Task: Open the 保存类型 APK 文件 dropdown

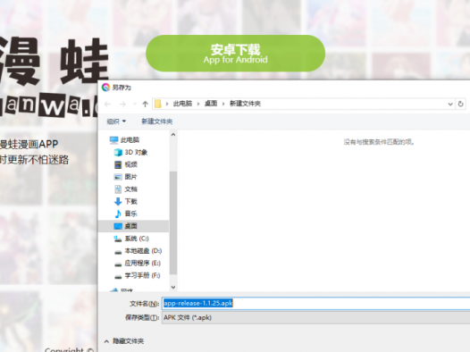Action: pyautogui.click(x=316, y=317)
